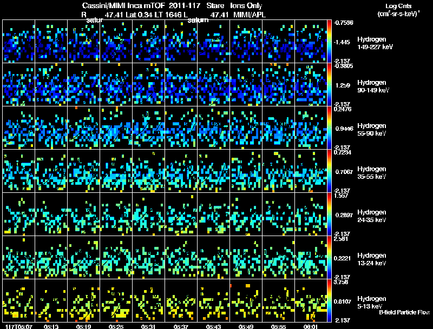
Task: Click the 05:37 time label
Action: tap(181, 326)
